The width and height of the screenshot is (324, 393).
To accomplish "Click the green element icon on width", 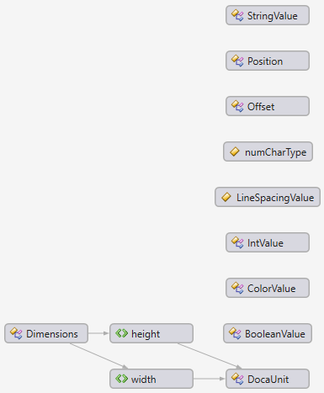I will (121, 379).
